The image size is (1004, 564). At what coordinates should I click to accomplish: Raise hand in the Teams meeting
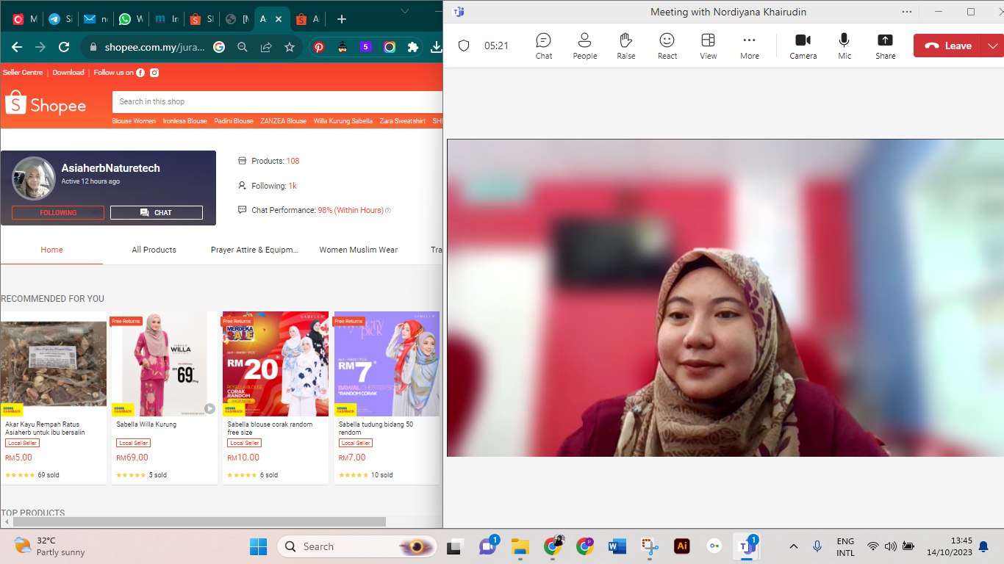tap(625, 46)
